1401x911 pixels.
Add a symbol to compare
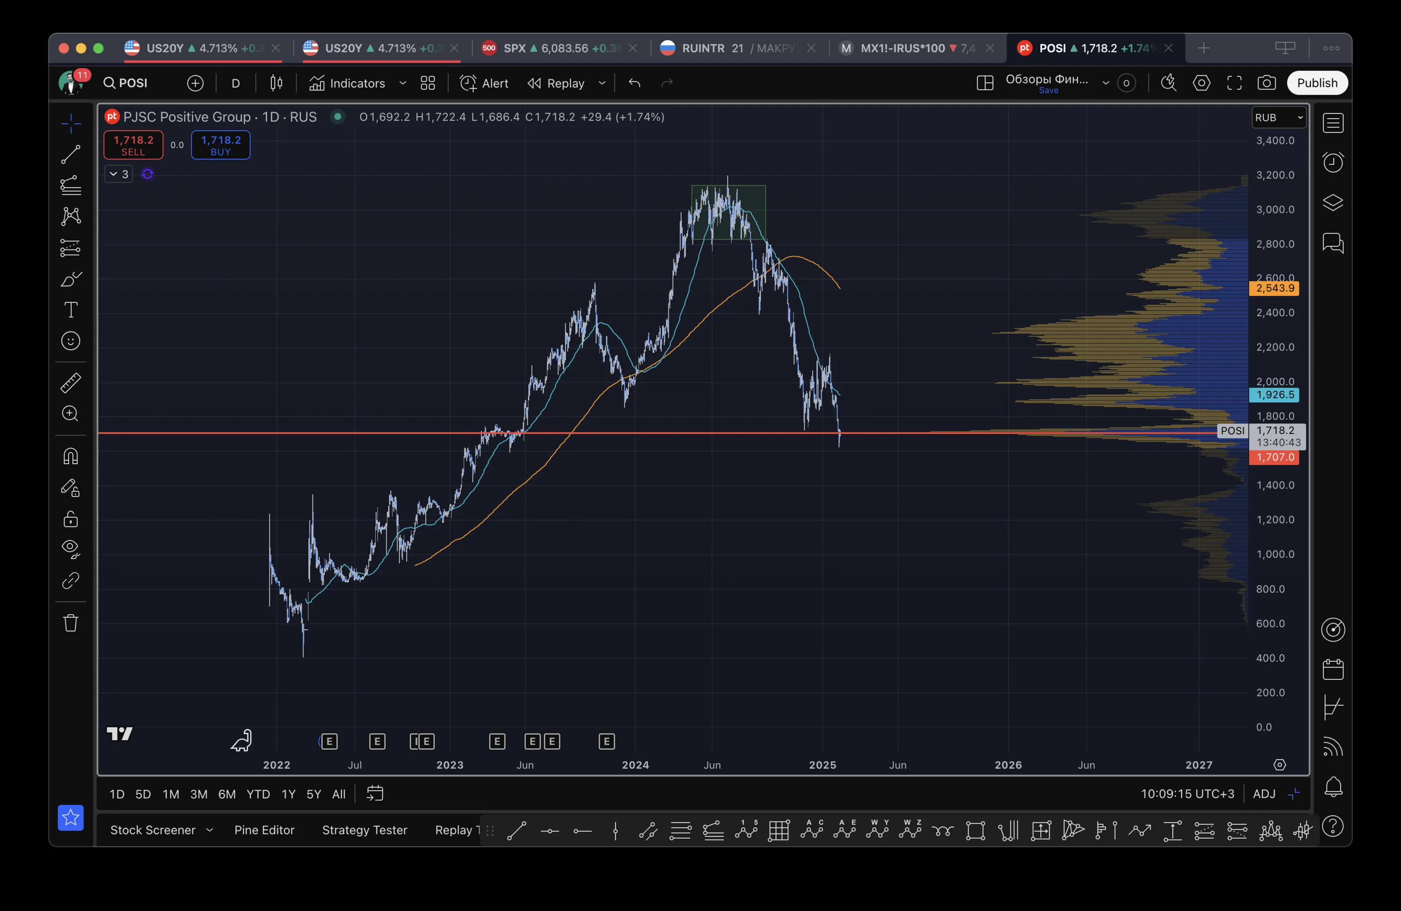[x=195, y=83]
